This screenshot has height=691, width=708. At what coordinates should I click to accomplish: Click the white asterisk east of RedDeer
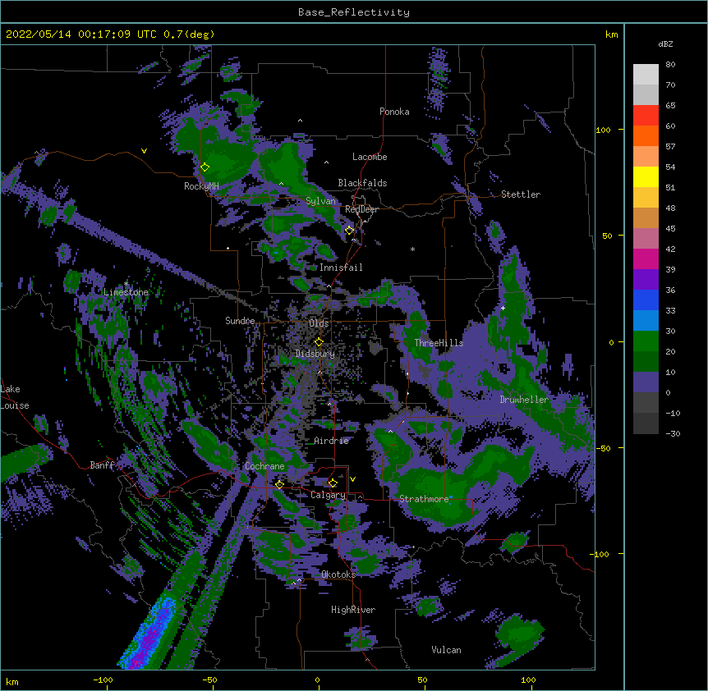(412, 249)
